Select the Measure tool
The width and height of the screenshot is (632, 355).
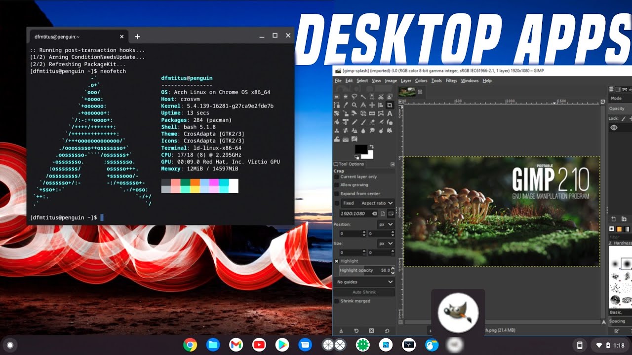[x=363, y=105]
